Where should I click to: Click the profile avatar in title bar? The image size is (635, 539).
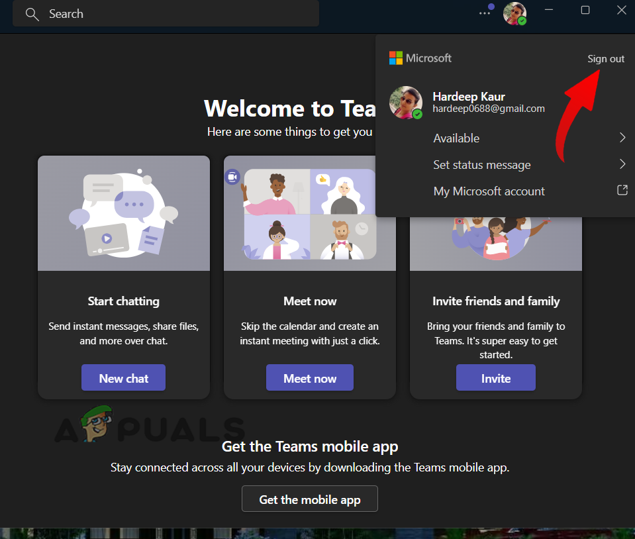coord(514,13)
